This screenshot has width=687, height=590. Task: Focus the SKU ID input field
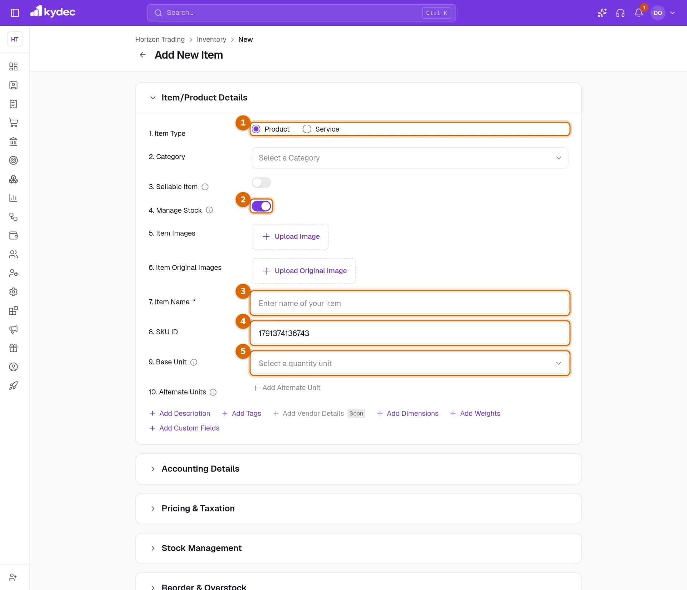pyautogui.click(x=410, y=333)
